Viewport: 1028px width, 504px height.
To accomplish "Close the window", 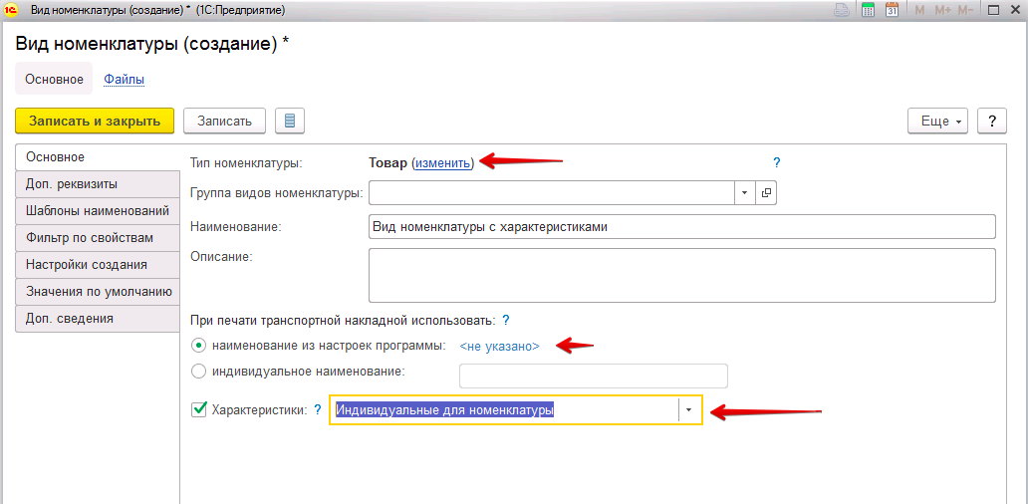I will tap(1015, 11).
